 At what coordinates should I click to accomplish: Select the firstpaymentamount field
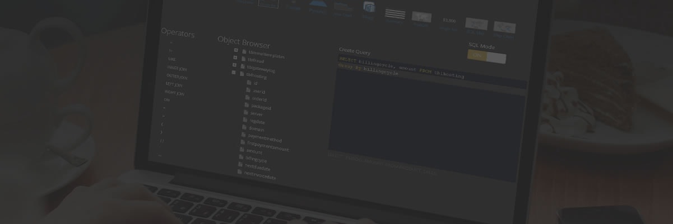tap(268, 146)
